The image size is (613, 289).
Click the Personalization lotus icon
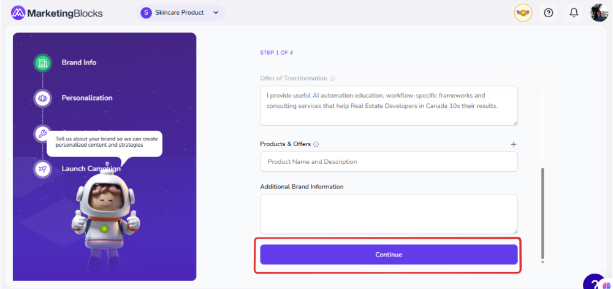[42, 98]
